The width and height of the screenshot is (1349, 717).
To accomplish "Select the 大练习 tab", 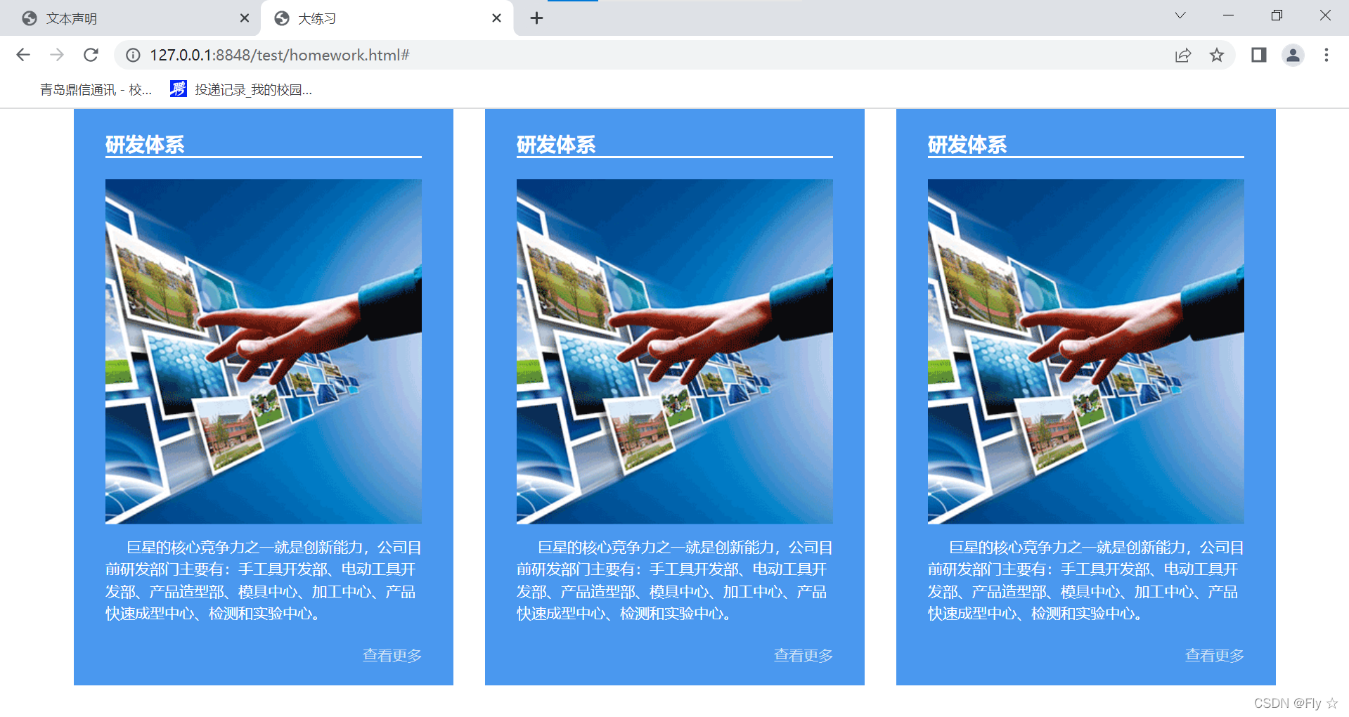I will [x=387, y=18].
